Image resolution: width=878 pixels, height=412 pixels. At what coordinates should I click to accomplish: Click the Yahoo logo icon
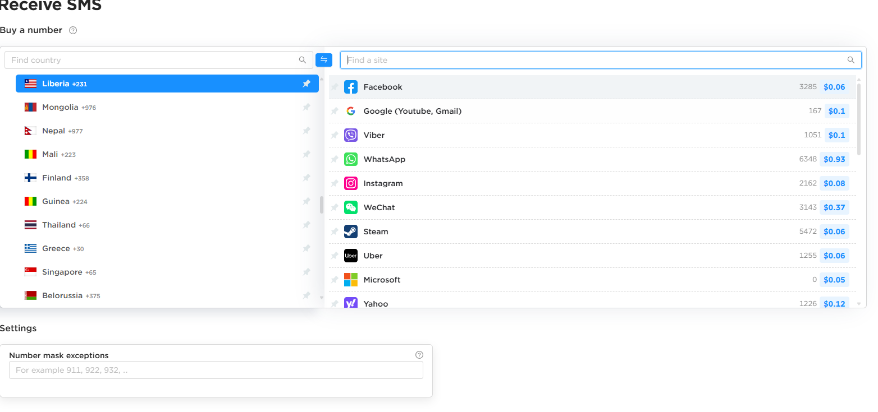(351, 303)
